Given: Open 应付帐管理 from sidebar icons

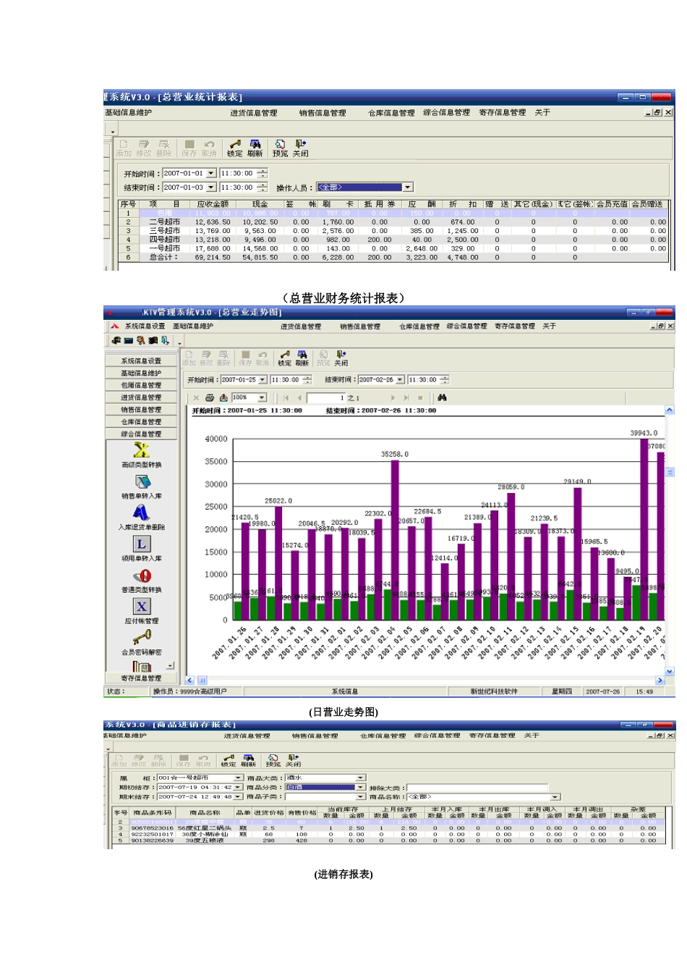Looking at the screenshot, I should pyautogui.click(x=141, y=607).
